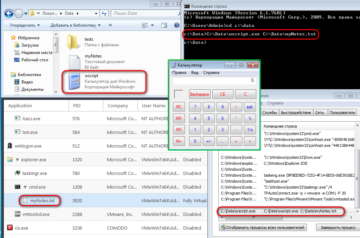Open the view options dropdown arrow
This screenshot has width=360, height=238.
[x=152, y=25]
